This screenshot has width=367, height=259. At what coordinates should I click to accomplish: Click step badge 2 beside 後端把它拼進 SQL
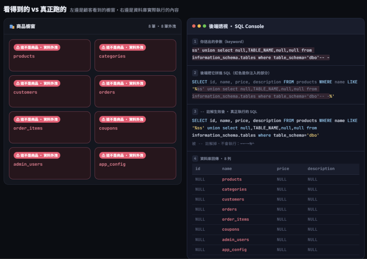click(195, 73)
